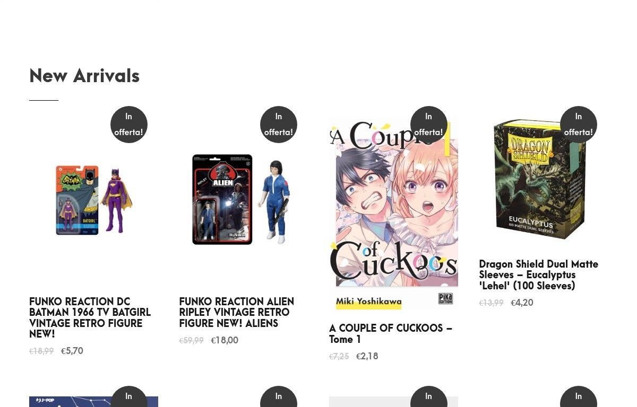Click the New Arrivals section heading
Viewport: 637px width, 407px height.
(84, 76)
